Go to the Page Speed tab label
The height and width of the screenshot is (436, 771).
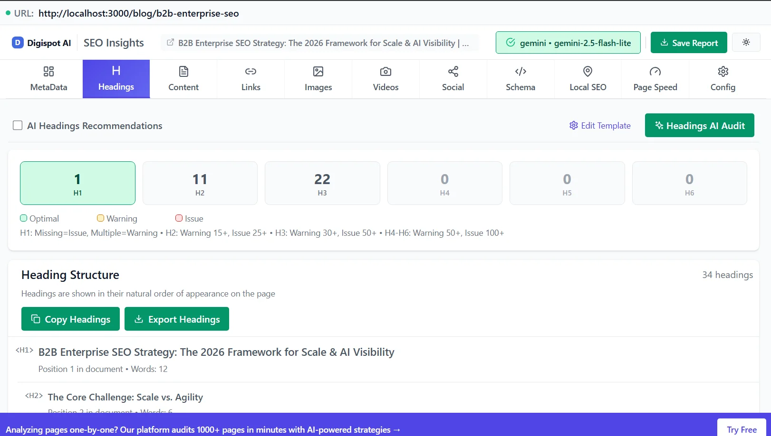pyautogui.click(x=655, y=87)
